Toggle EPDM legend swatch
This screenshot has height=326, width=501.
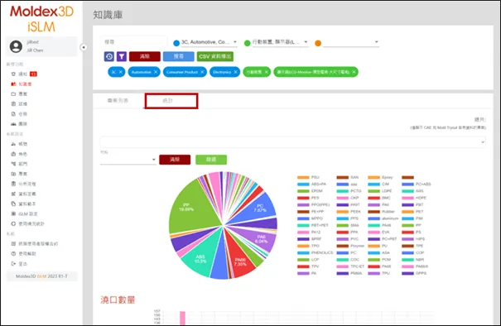click(303, 191)
